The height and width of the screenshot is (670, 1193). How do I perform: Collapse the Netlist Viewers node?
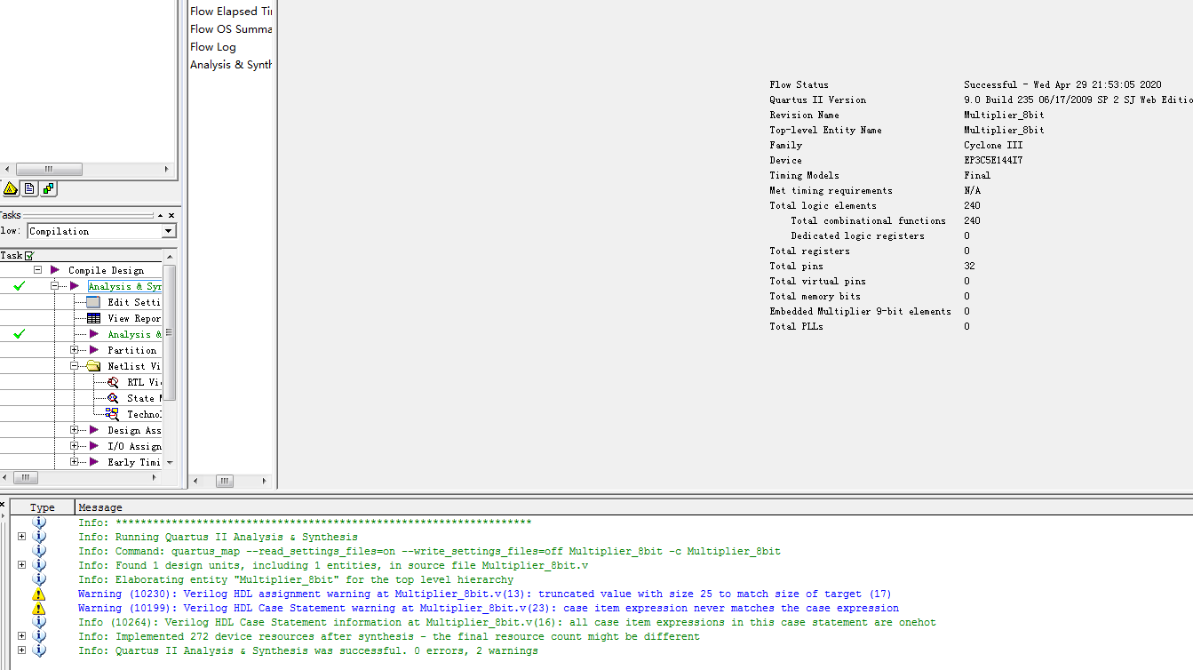point(75,366)
